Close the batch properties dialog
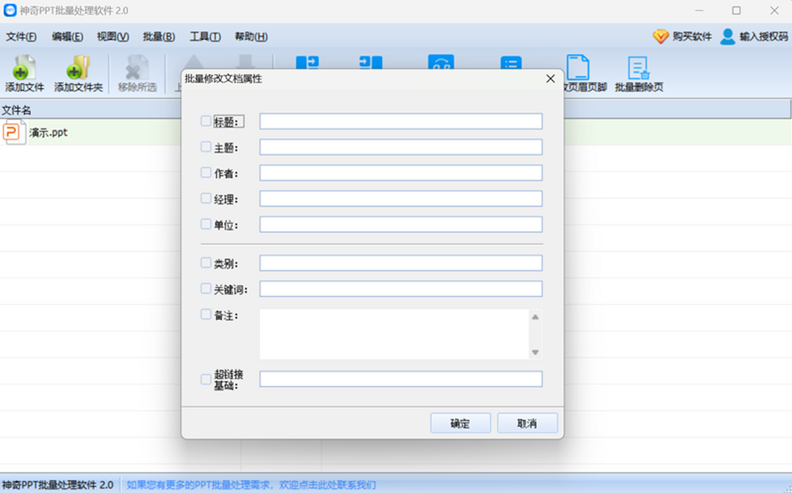The height and width of the screenshot is (493, 792). click(550, 79)
